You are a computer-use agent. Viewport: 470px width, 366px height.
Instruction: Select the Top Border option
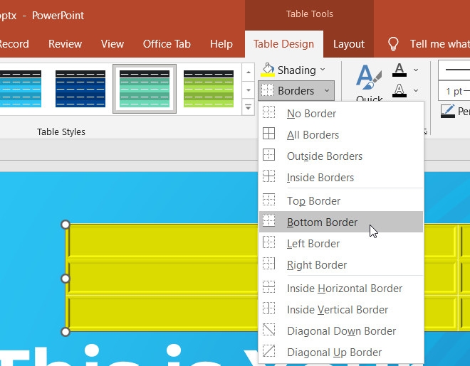coord(313,201)
